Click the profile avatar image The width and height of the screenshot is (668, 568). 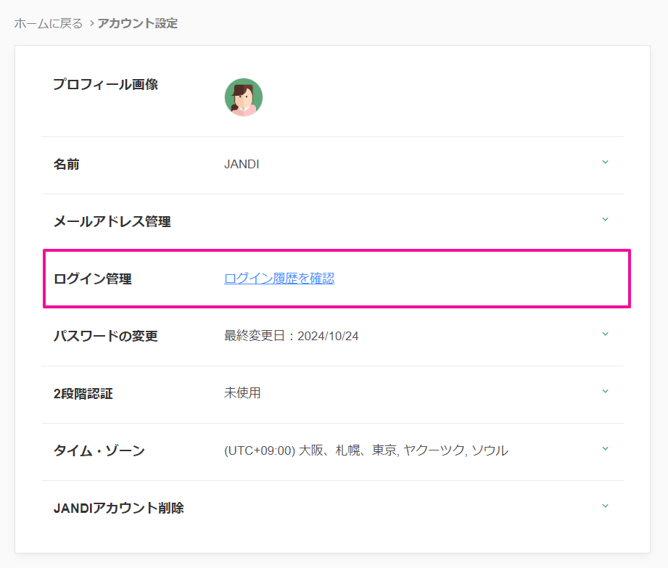coord(243,97)
